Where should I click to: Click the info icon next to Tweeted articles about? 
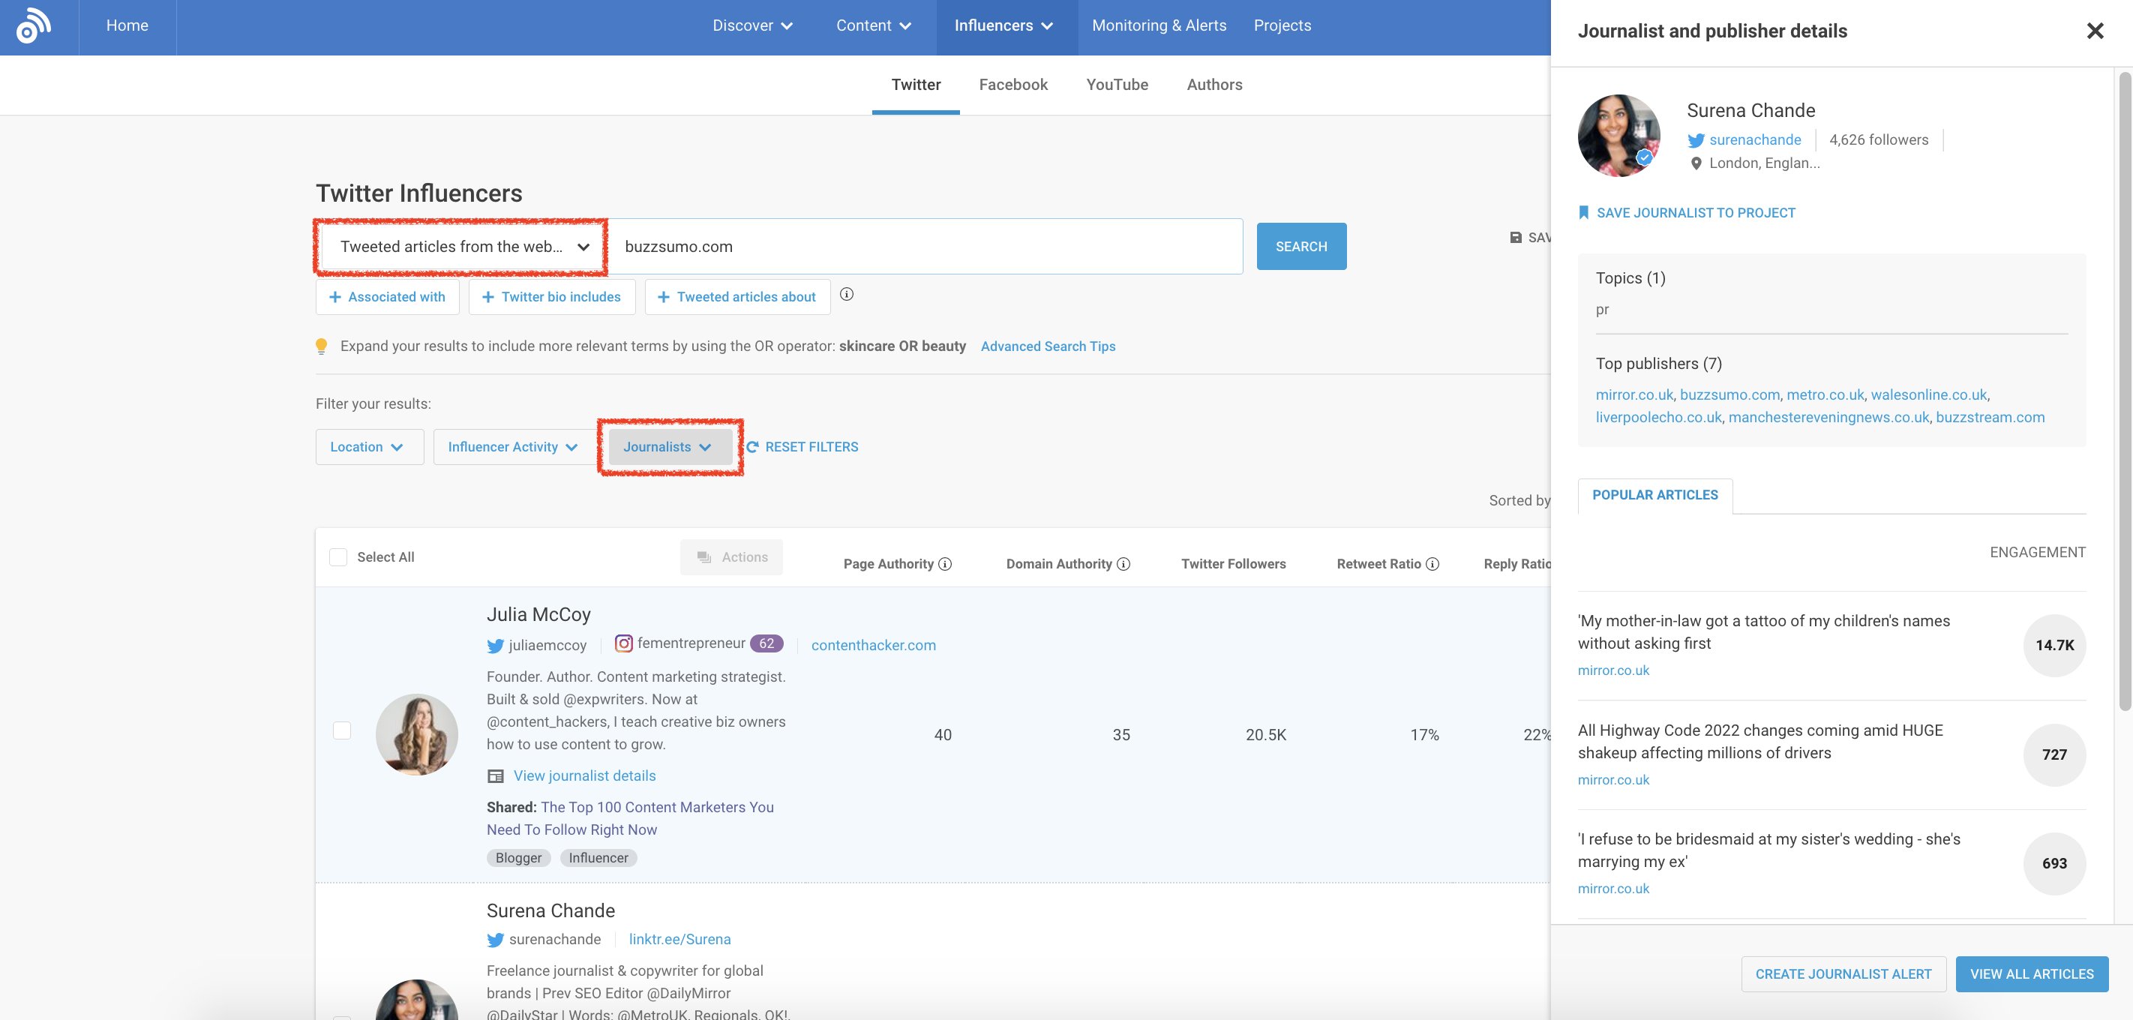tap(846, 295)
